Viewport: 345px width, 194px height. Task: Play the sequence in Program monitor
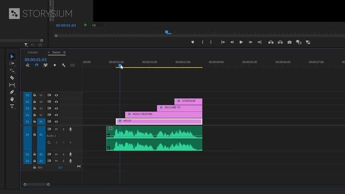(241, 42)
